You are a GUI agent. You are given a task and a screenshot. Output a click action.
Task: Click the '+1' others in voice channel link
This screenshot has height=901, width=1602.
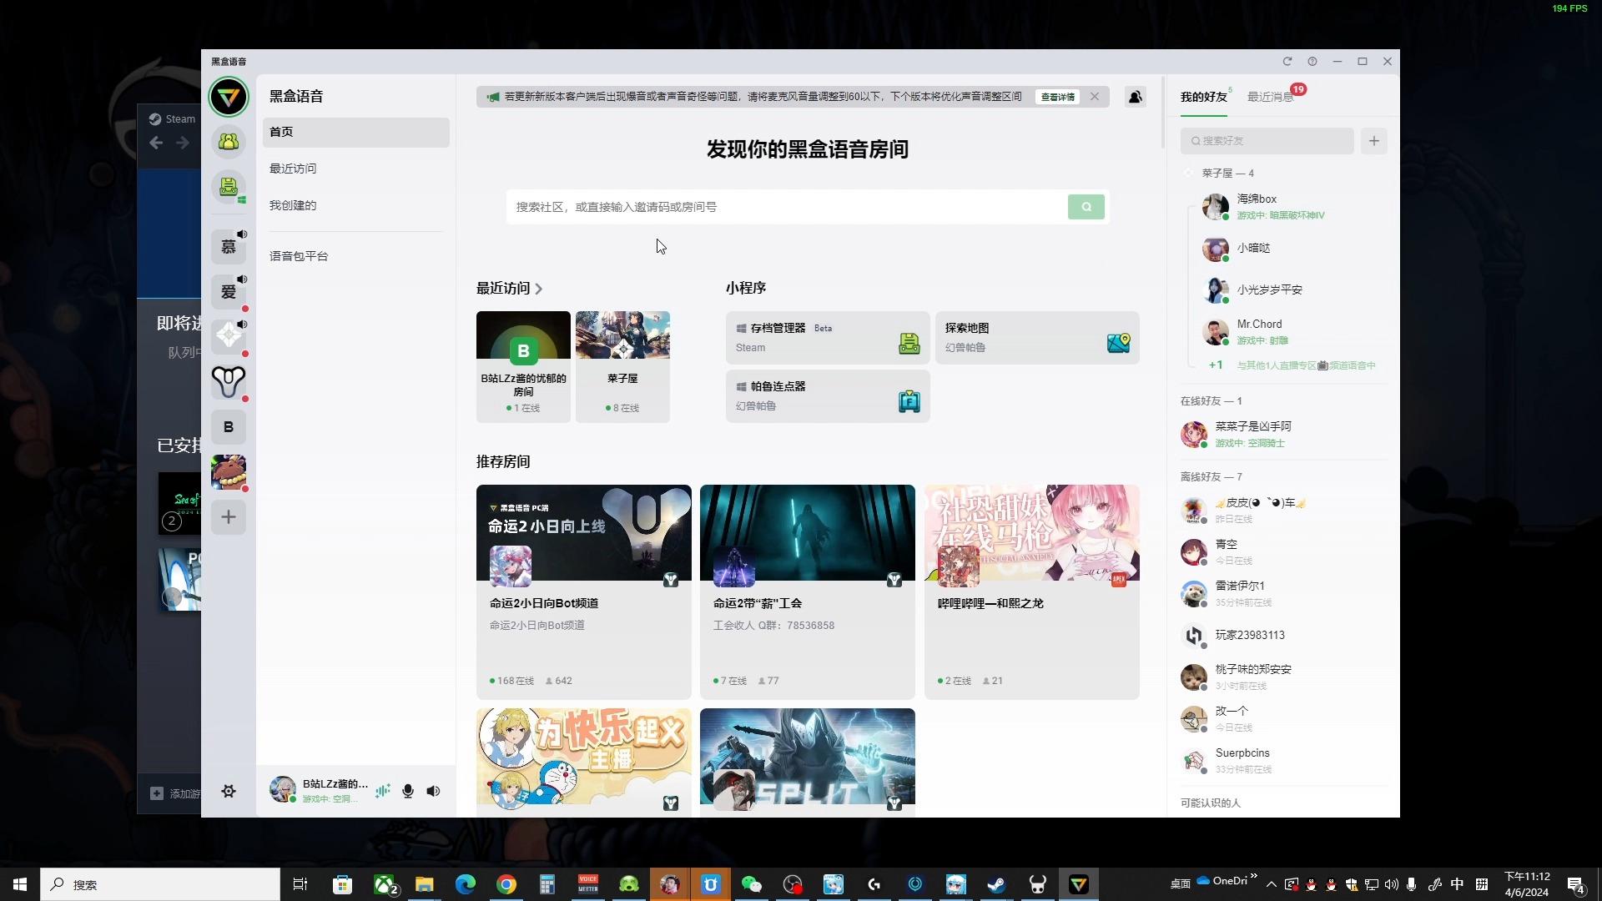click(x=1292, y=365)
